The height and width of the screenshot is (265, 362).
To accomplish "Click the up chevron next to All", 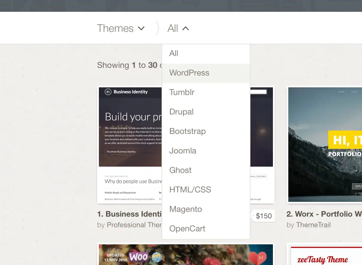I will coord(186,29).
